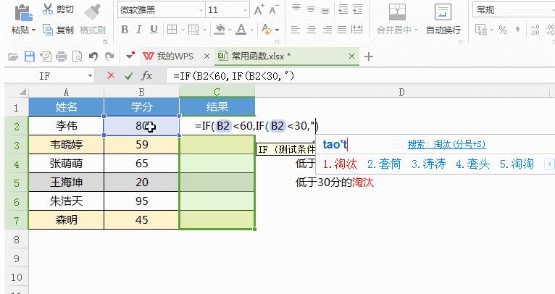Click the Undo arrow
This screenshot has width=555, height=294.
coord(93,56)
